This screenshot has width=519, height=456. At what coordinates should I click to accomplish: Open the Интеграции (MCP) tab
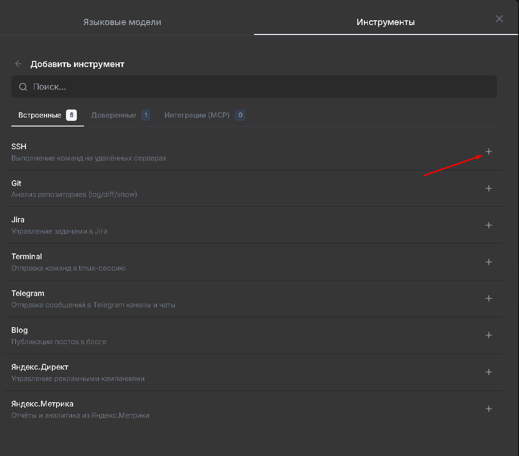click(x=205, y=115)
